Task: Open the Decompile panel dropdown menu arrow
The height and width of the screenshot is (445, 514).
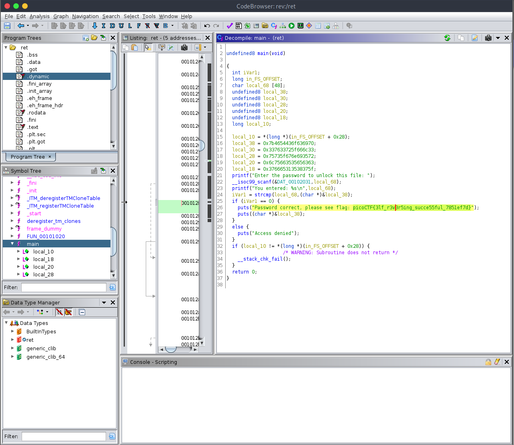Action: point(498,38)
